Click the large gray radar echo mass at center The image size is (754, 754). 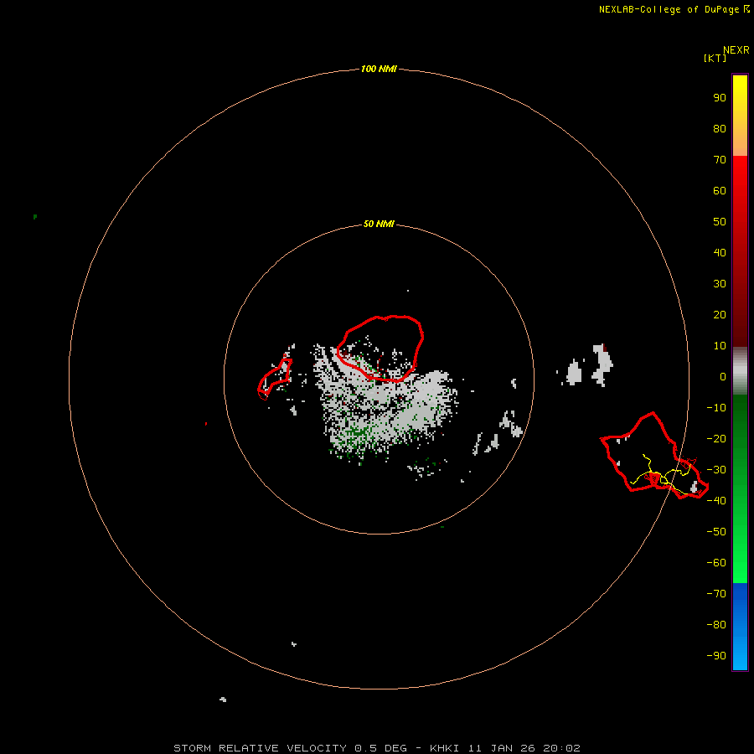point(387,406)
